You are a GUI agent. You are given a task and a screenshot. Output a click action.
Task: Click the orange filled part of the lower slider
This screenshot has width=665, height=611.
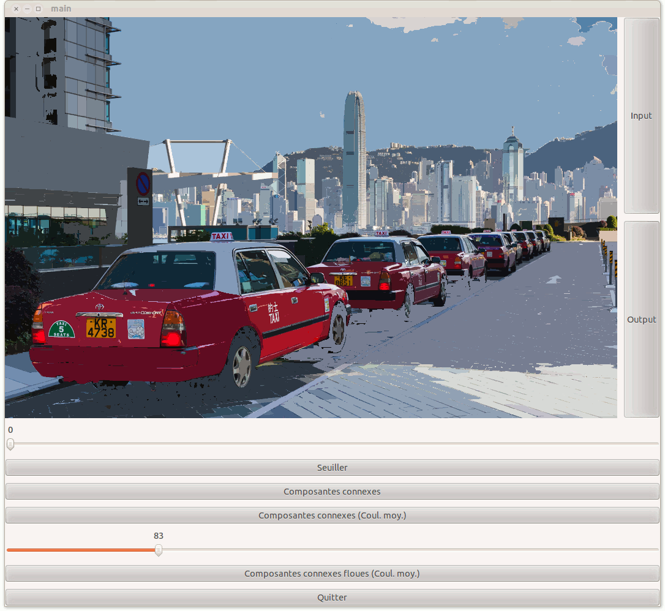80,550
